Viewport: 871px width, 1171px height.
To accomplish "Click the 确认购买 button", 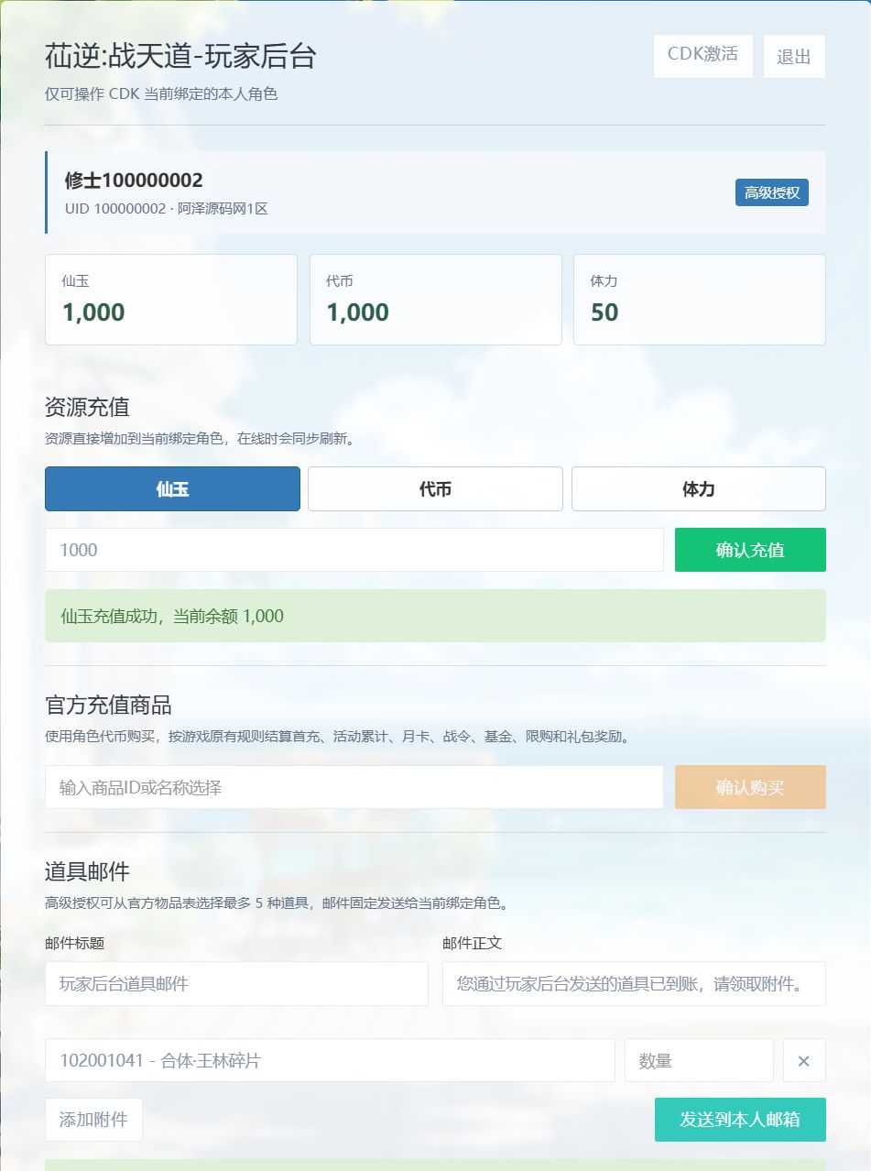I will point(750,787).
